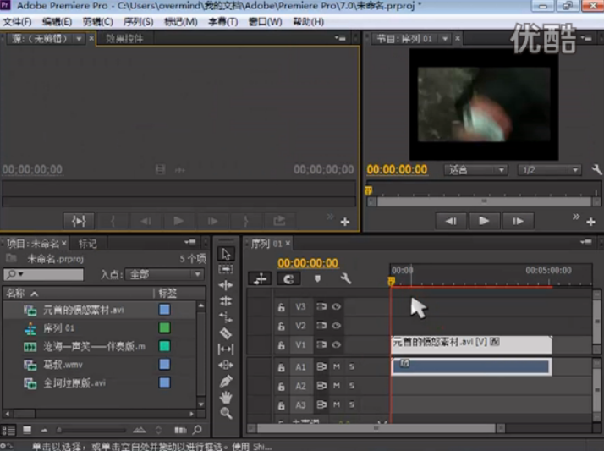604x451 pixels.
Task: Solo audio track A3
Action: [351, 404]
